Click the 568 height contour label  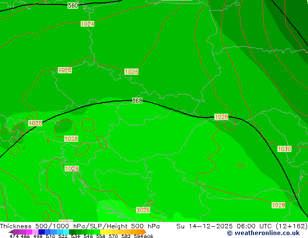coord(137,101)
